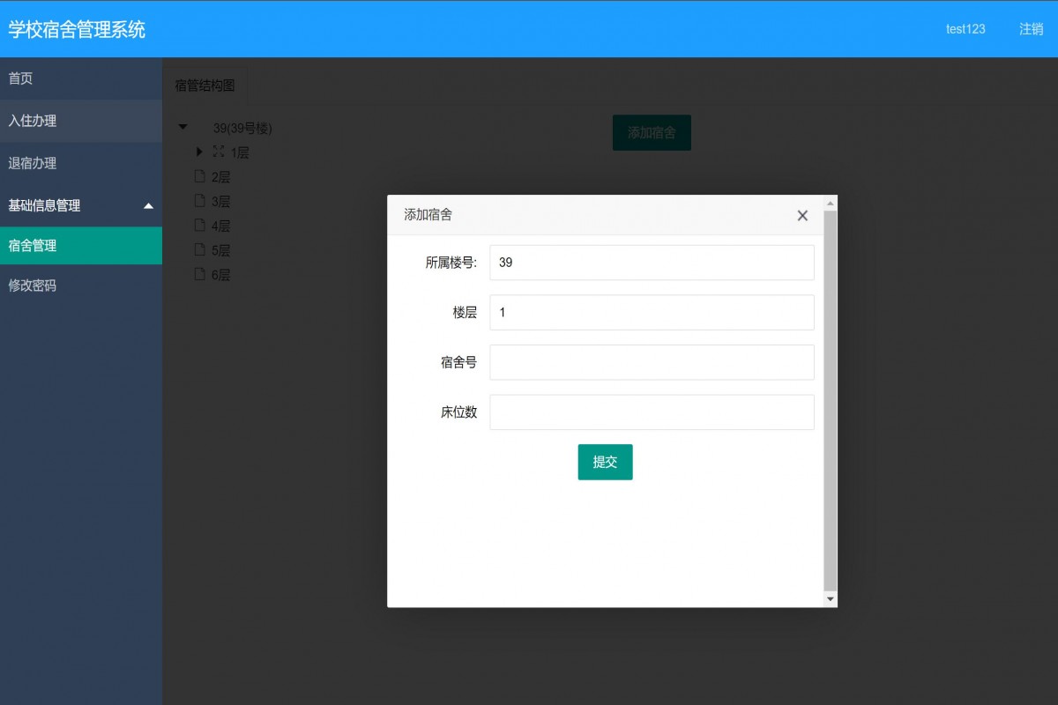Collapse the 39号楼 tree node arrow
Viewport: 1058px width, 705px height.
point(183,127)
